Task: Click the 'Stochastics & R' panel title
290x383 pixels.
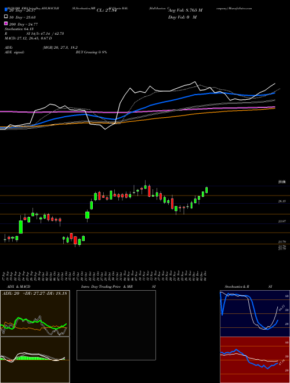Action: coord(237,287)
